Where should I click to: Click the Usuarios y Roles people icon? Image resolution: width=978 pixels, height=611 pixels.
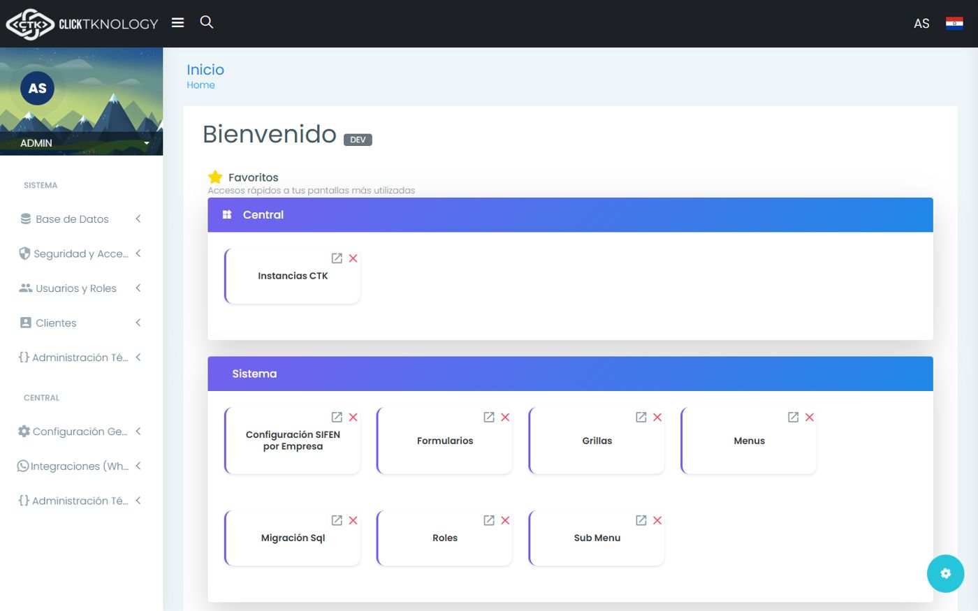26,288
